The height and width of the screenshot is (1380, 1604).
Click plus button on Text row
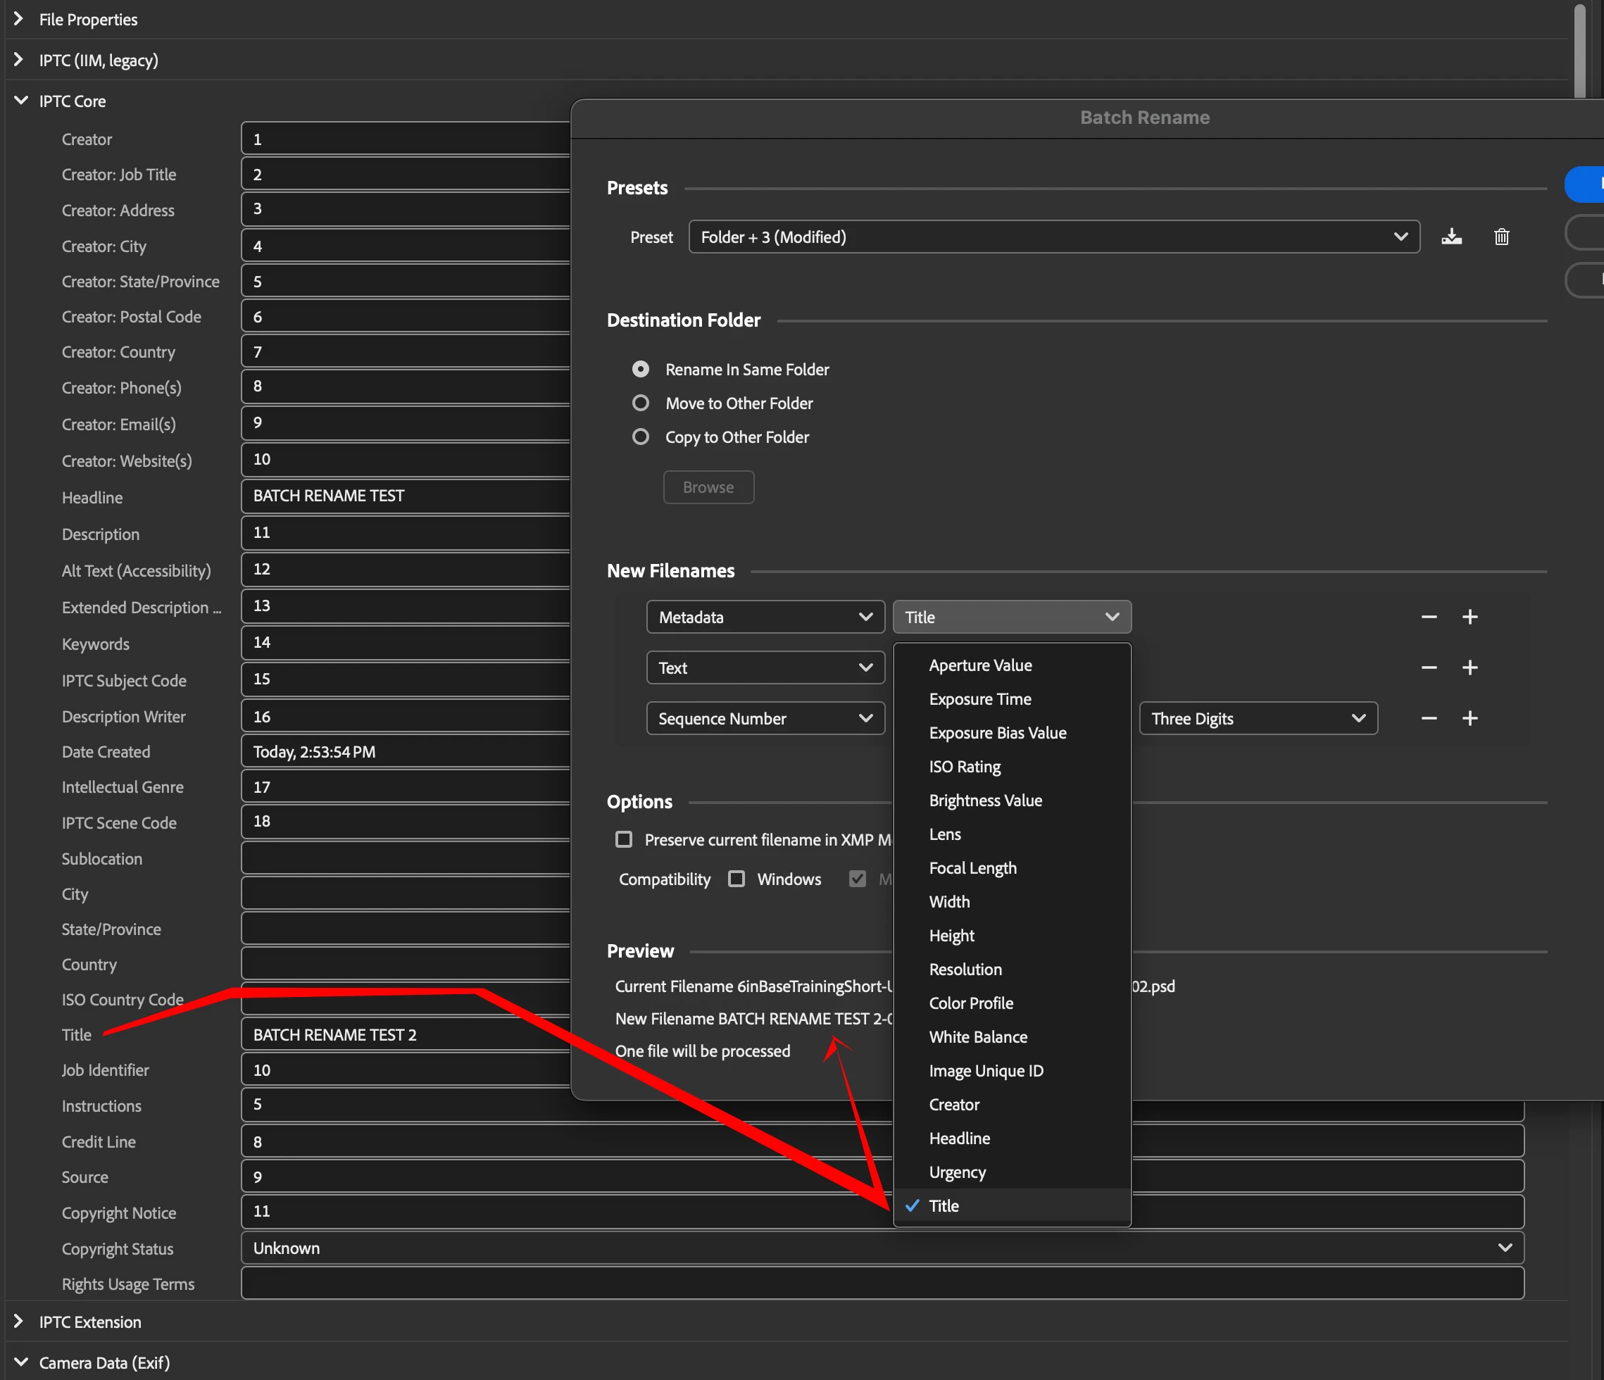click(x=1470, y=667)
